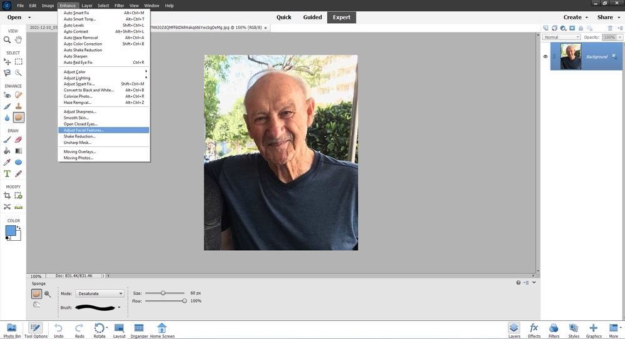625x339 pixels.
Task: Select the Type tool
Action: point(7,174)
